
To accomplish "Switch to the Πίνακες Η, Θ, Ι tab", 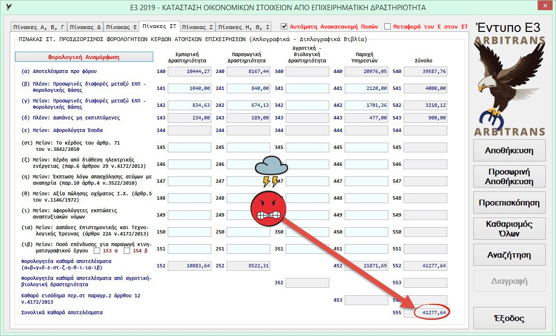I will point(244,27).
